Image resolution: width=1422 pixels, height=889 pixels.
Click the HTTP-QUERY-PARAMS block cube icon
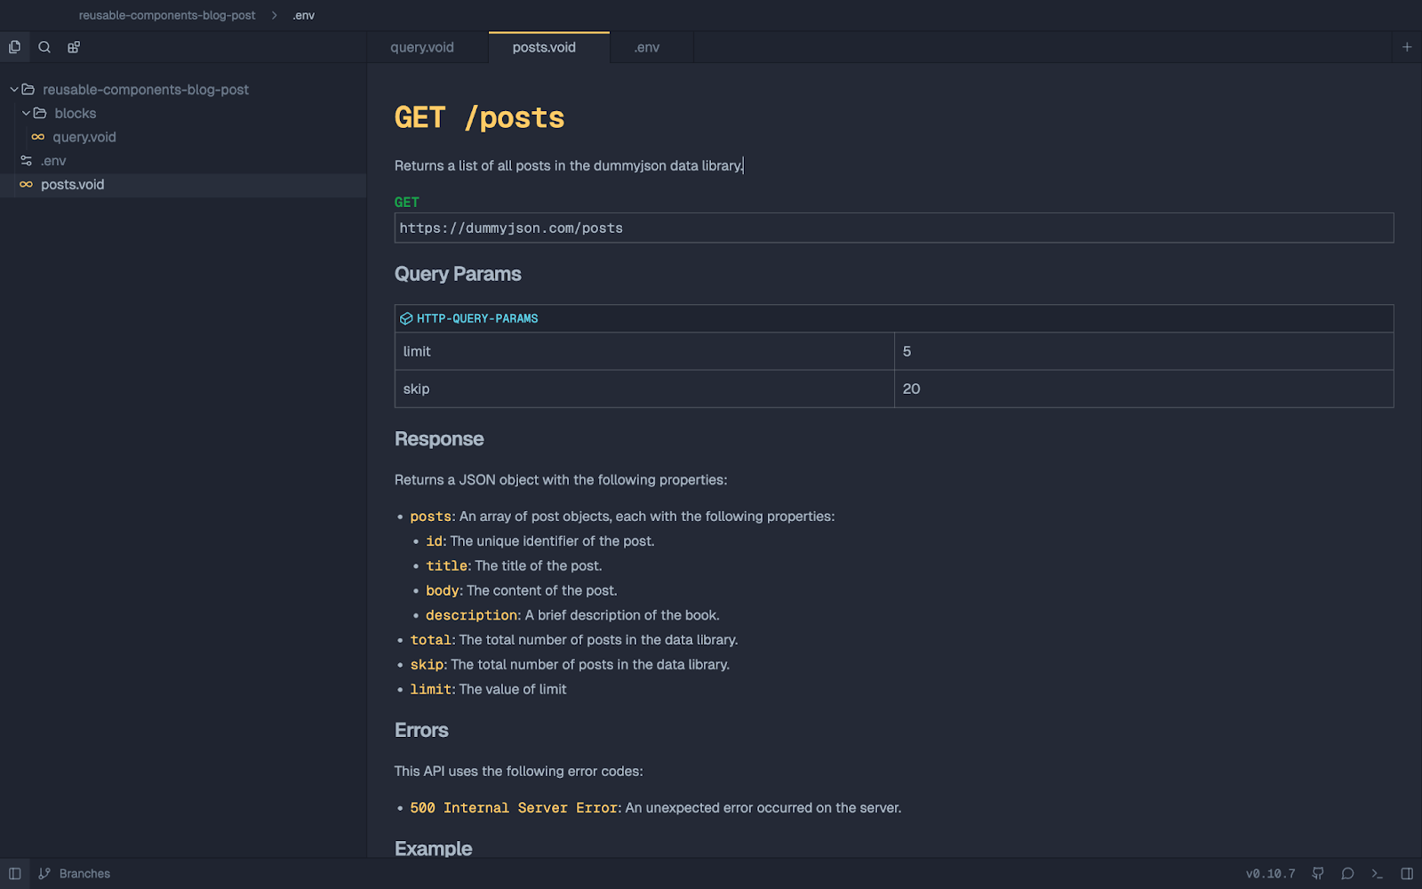(406, 318)
